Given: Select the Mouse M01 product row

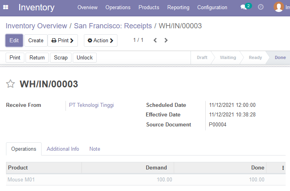Looking at the screenshot, I should [146, 179].
